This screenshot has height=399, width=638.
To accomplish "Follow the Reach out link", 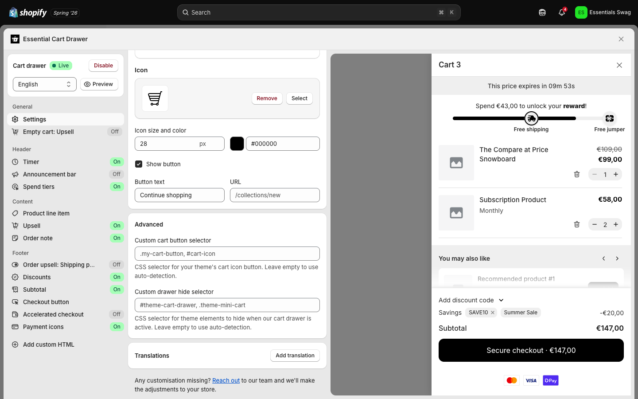I will tap(226, 380).
